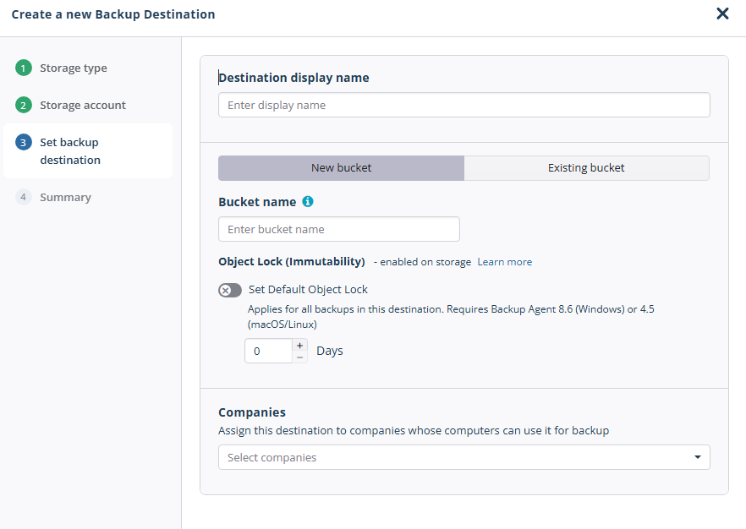Focus the Days number input
746x529 pixels.
pos(268,351)
